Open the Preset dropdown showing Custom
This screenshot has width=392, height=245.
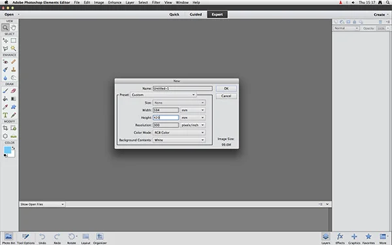(163, 95)
